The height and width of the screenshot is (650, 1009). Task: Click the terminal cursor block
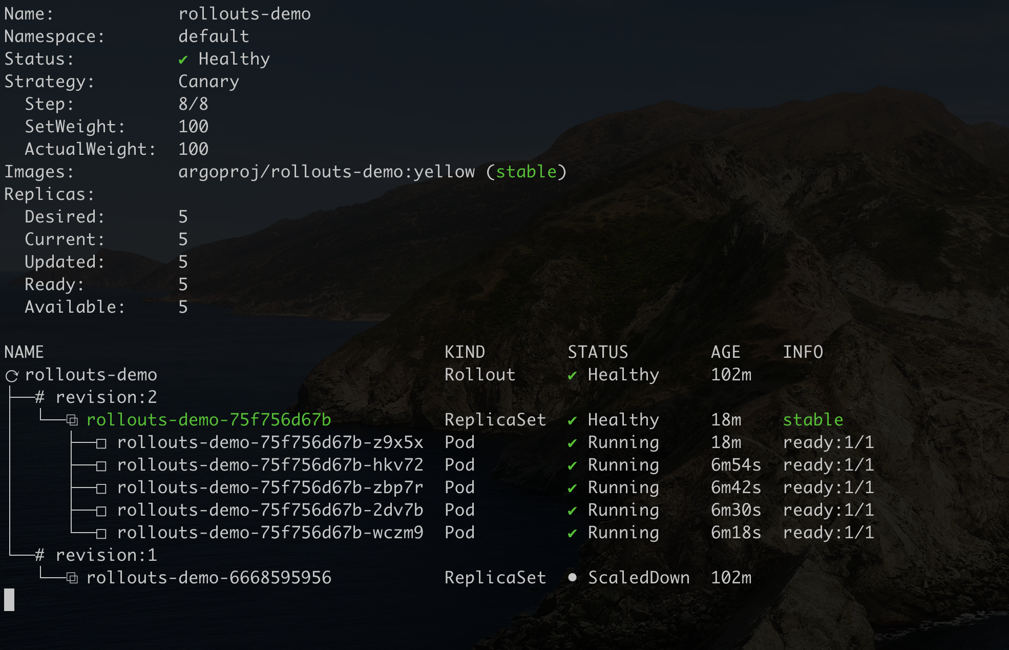(x=9, y=600)
